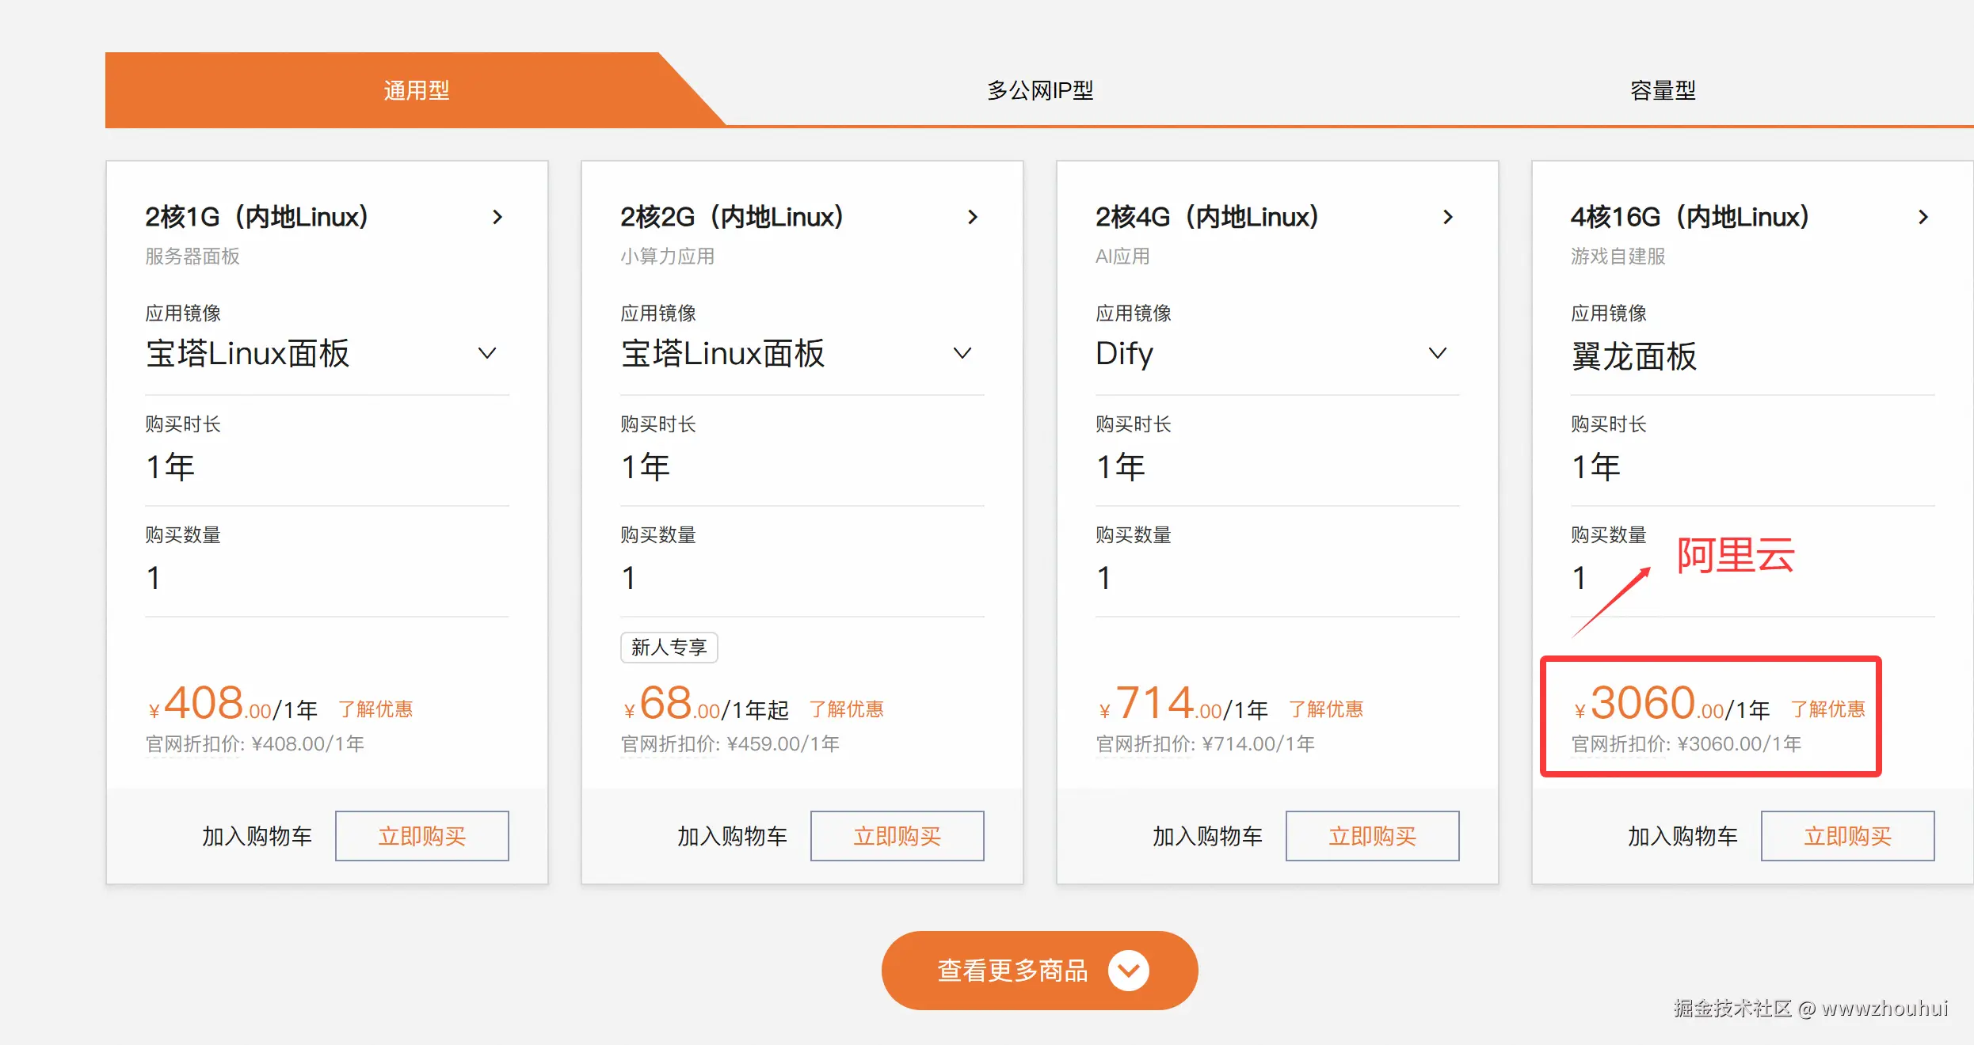Open 了解优惠 link beside ¥68 price
This screenshot has height=1045, width=1974.
(x=847, y=709)
